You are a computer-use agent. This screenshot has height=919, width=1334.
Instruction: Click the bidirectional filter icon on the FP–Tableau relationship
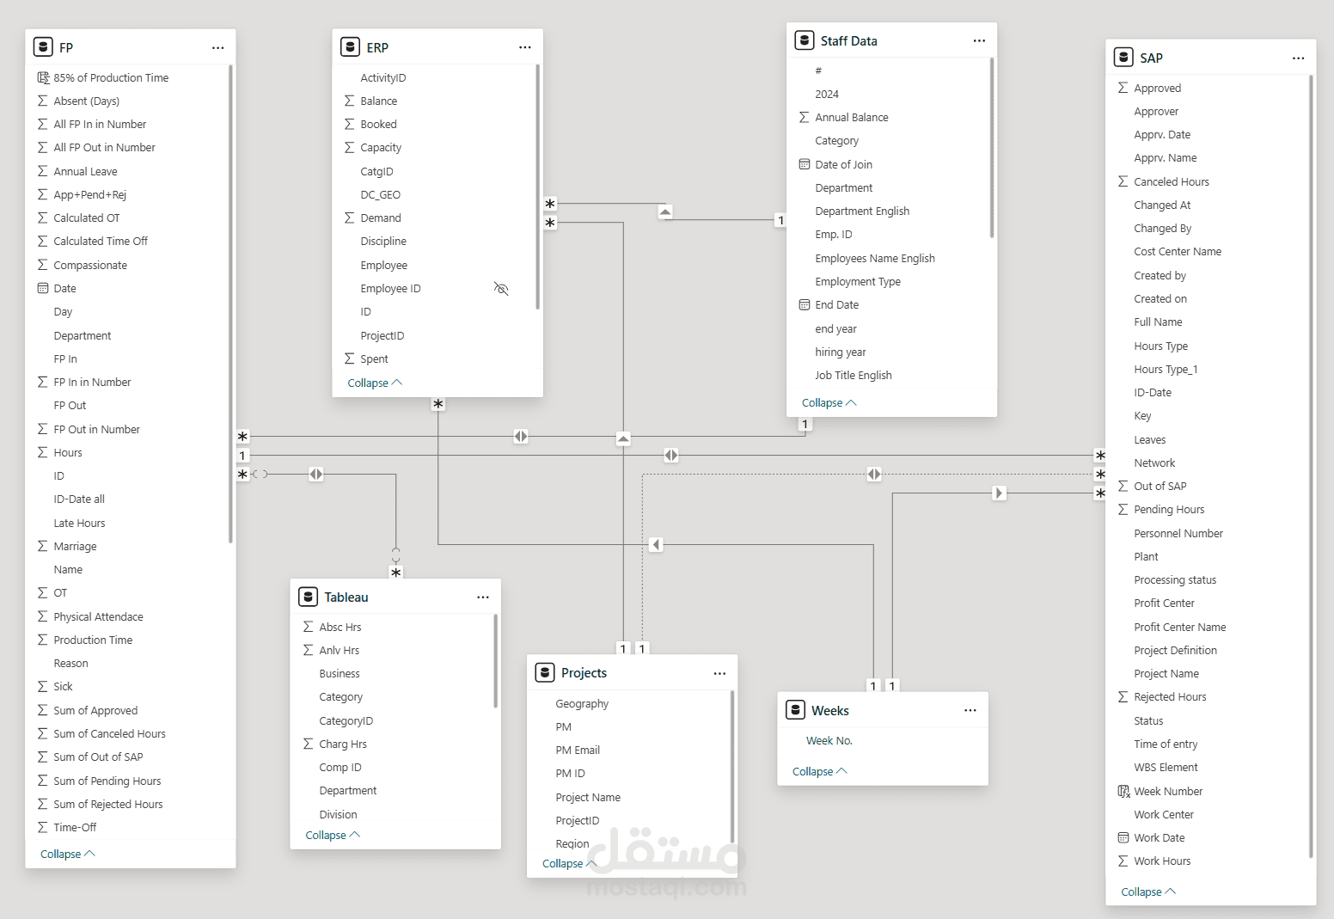(x=316, y=474)
